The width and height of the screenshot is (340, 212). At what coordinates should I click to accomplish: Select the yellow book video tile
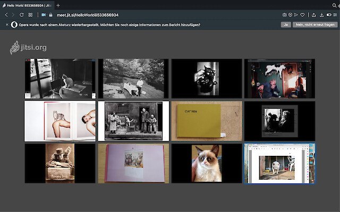(x=206, y=121)
